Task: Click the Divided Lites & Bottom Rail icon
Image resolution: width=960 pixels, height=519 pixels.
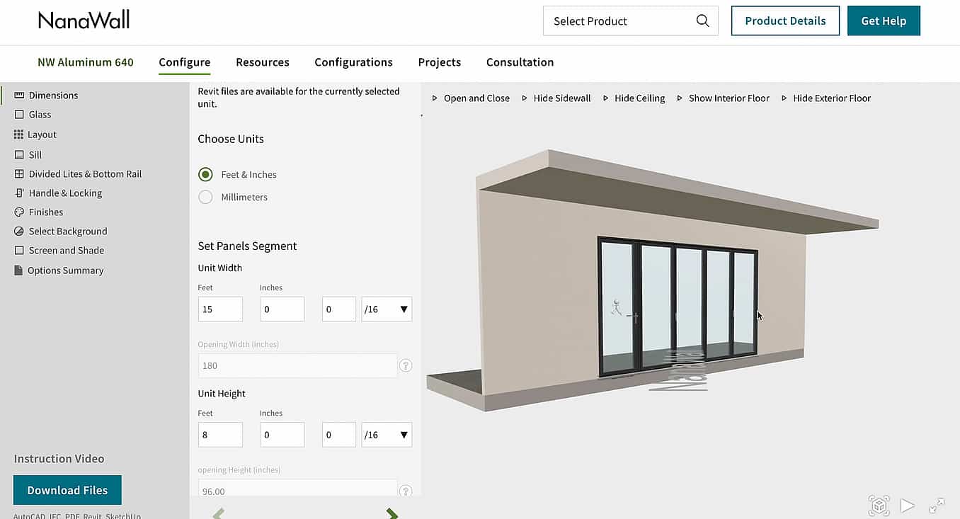Action: tap(19, 173)
